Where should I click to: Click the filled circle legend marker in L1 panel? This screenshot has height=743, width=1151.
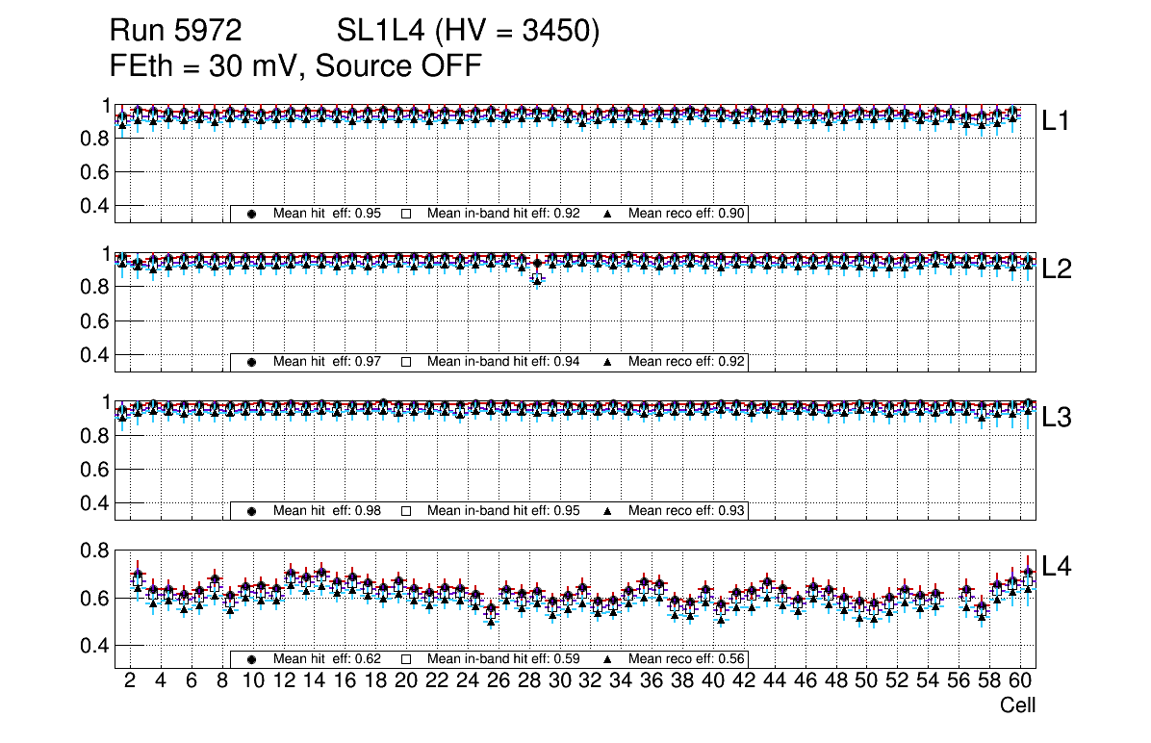[x=252, y=214]
